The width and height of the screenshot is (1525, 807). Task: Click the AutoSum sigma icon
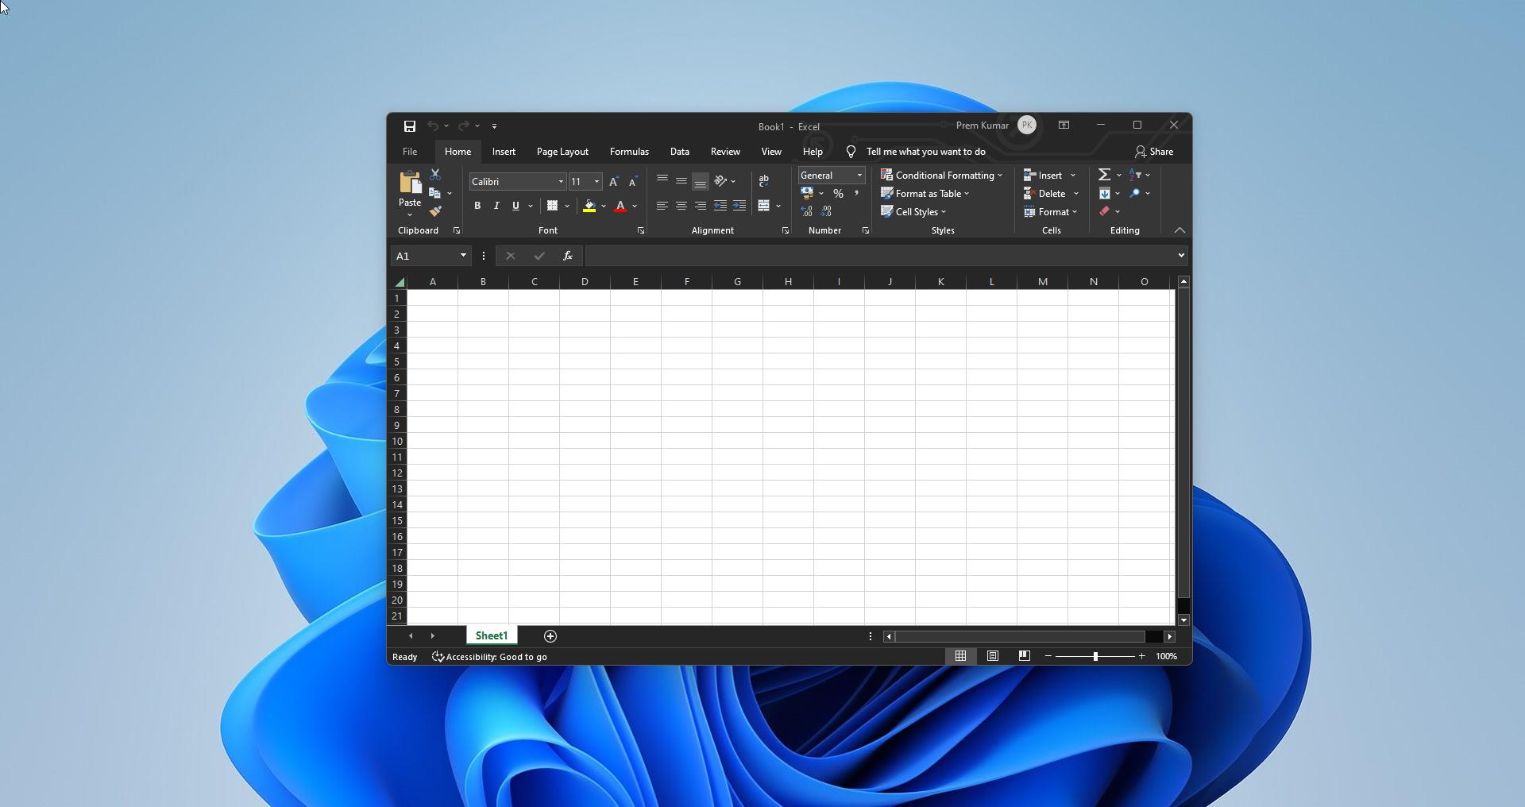point(1106,174)
